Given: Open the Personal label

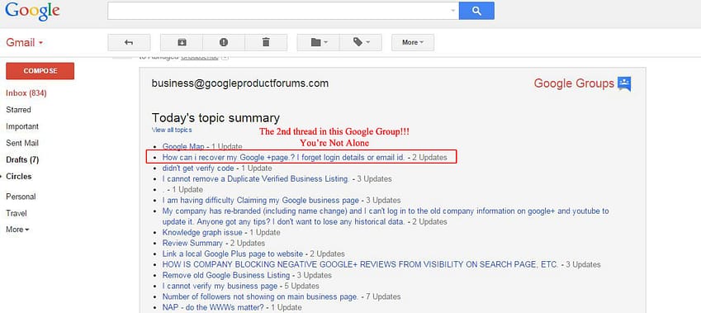Looking at the screenshot, I should [x=21, y=197].
